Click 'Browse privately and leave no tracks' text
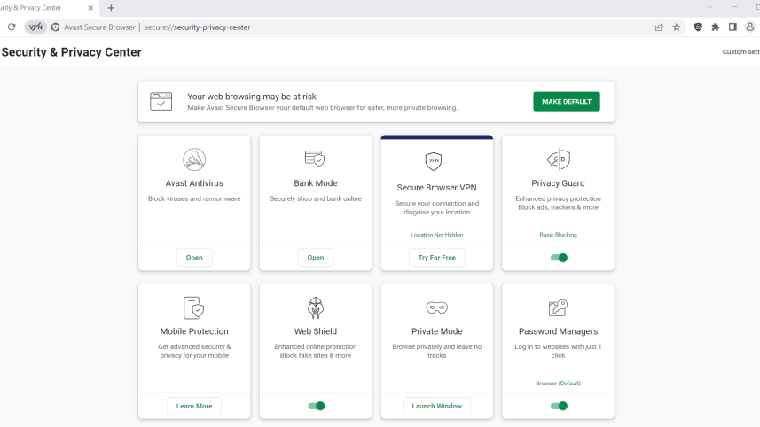Image resolution: width=760 pixels, height=427 pixels. [x=436, y=351]
